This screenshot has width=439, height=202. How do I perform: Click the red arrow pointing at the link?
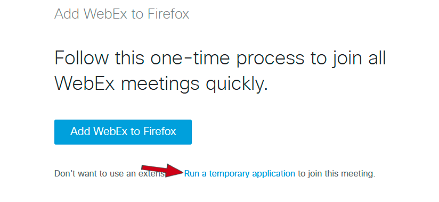(162, 170)
